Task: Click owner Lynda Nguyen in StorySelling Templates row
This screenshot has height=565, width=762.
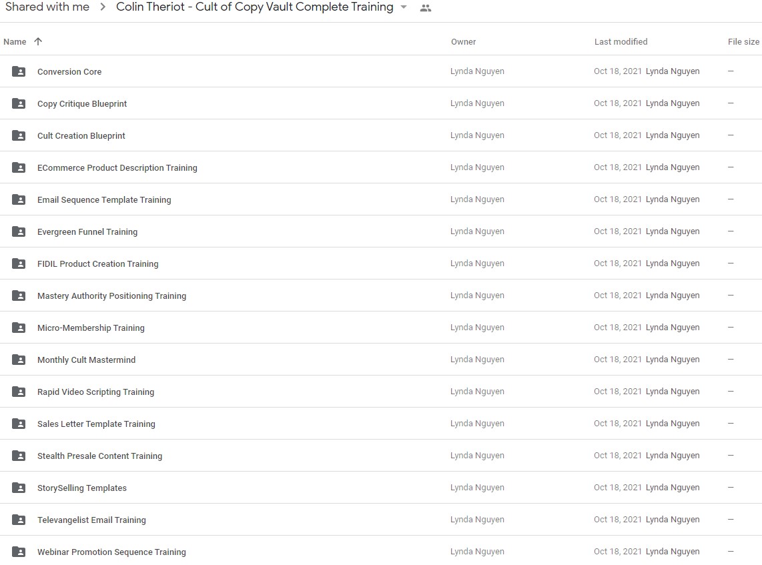Action: (477, 488)
